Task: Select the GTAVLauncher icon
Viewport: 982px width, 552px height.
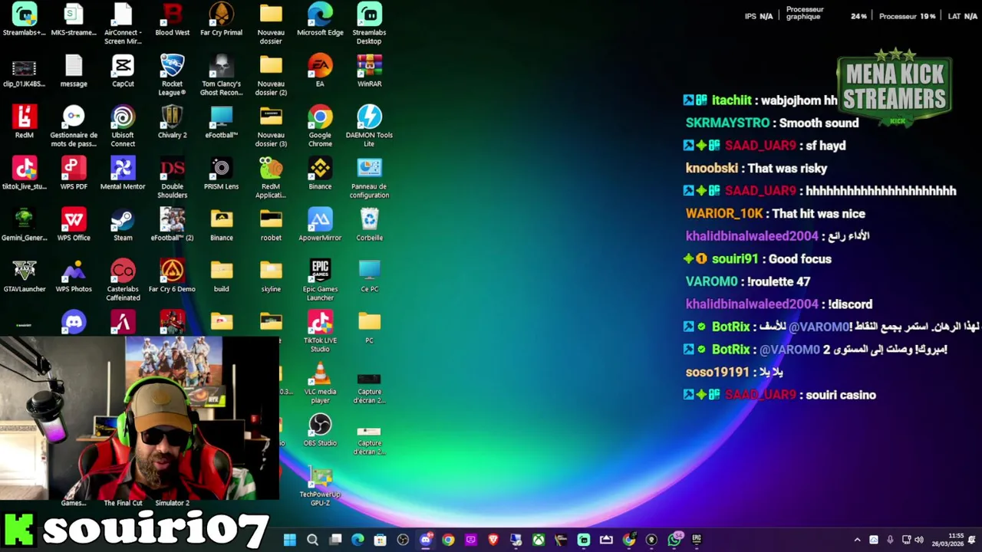Action: [25, 277]
